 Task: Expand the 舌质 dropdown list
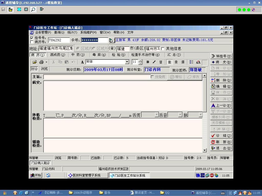(x=157, y=115)
